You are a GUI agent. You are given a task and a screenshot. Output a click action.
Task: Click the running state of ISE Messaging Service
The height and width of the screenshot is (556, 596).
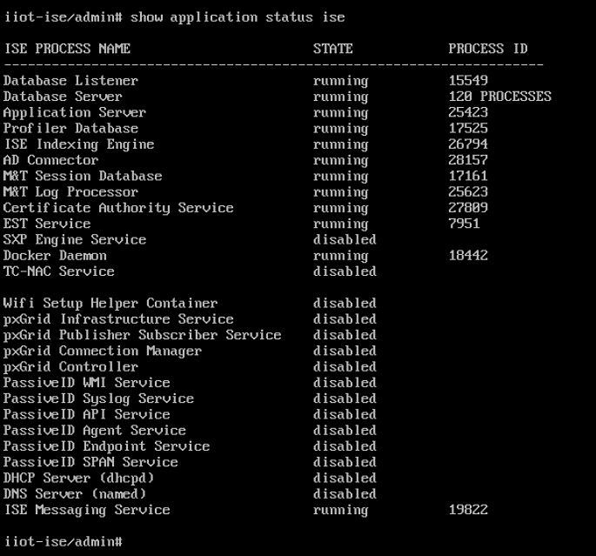pos(340,511)
